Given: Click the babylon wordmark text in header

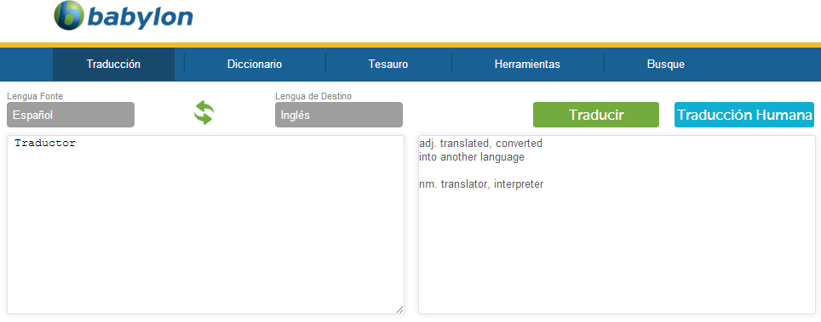Looking at the screenshot, I should 140,17.
